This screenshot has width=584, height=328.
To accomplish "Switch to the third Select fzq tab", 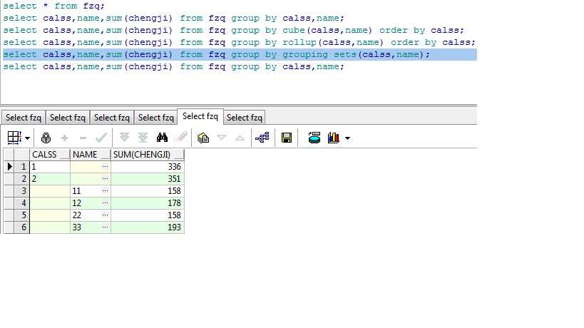I will [x=112, y=118].
